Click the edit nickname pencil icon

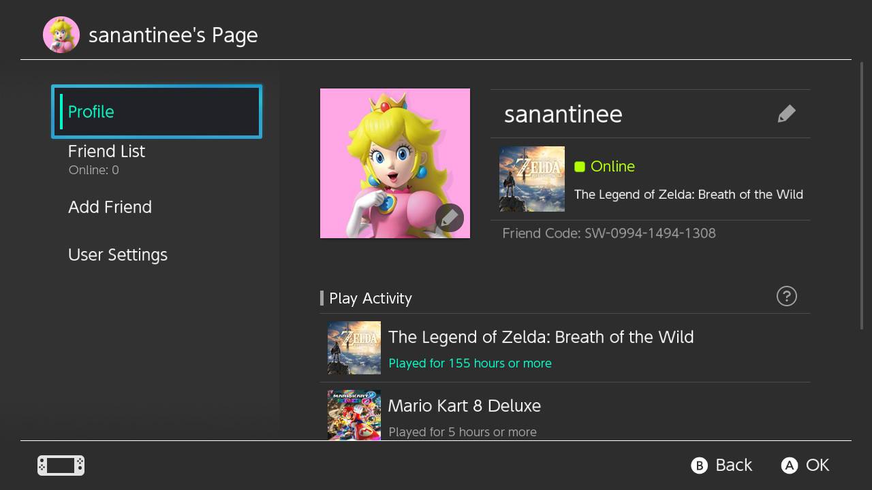tap(786, 114)
